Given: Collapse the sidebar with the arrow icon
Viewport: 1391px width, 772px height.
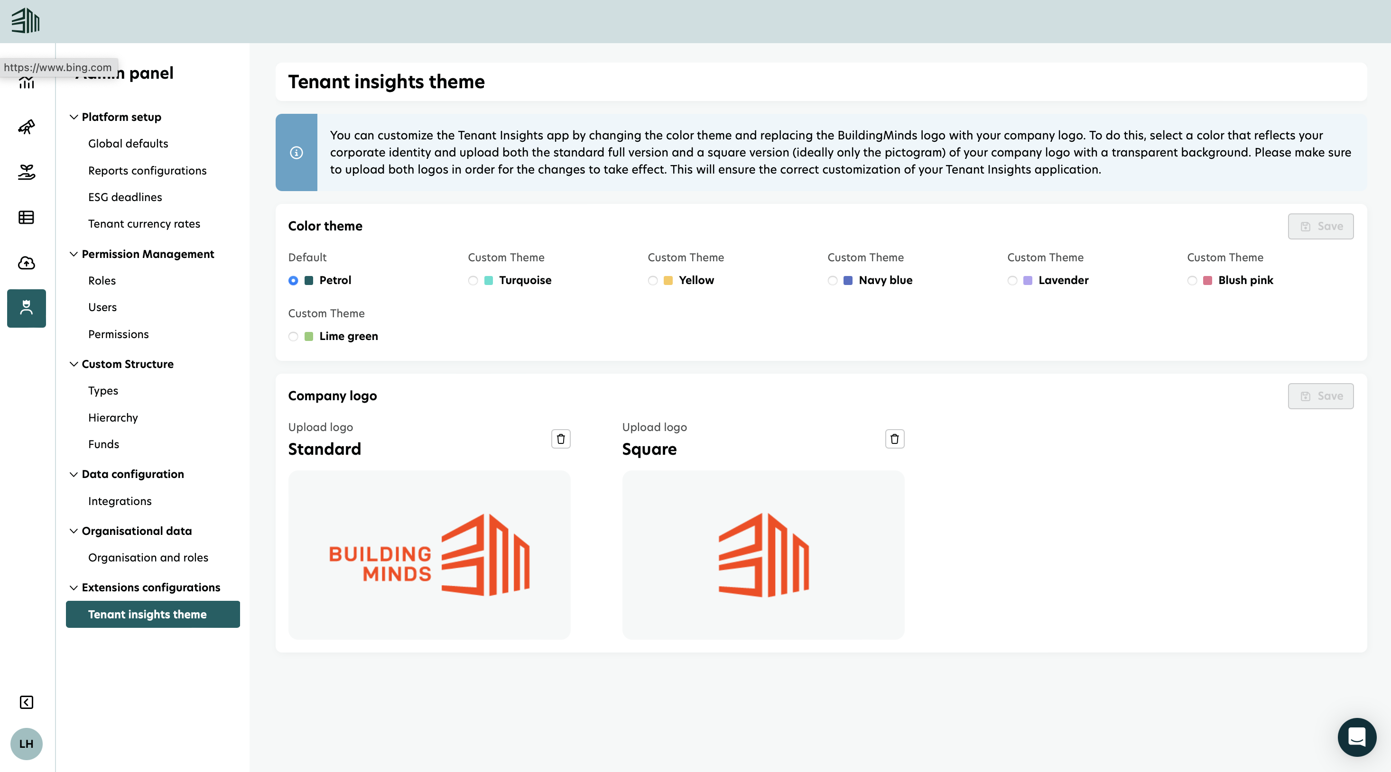Looking at the screenshot, I should (26, 702).
